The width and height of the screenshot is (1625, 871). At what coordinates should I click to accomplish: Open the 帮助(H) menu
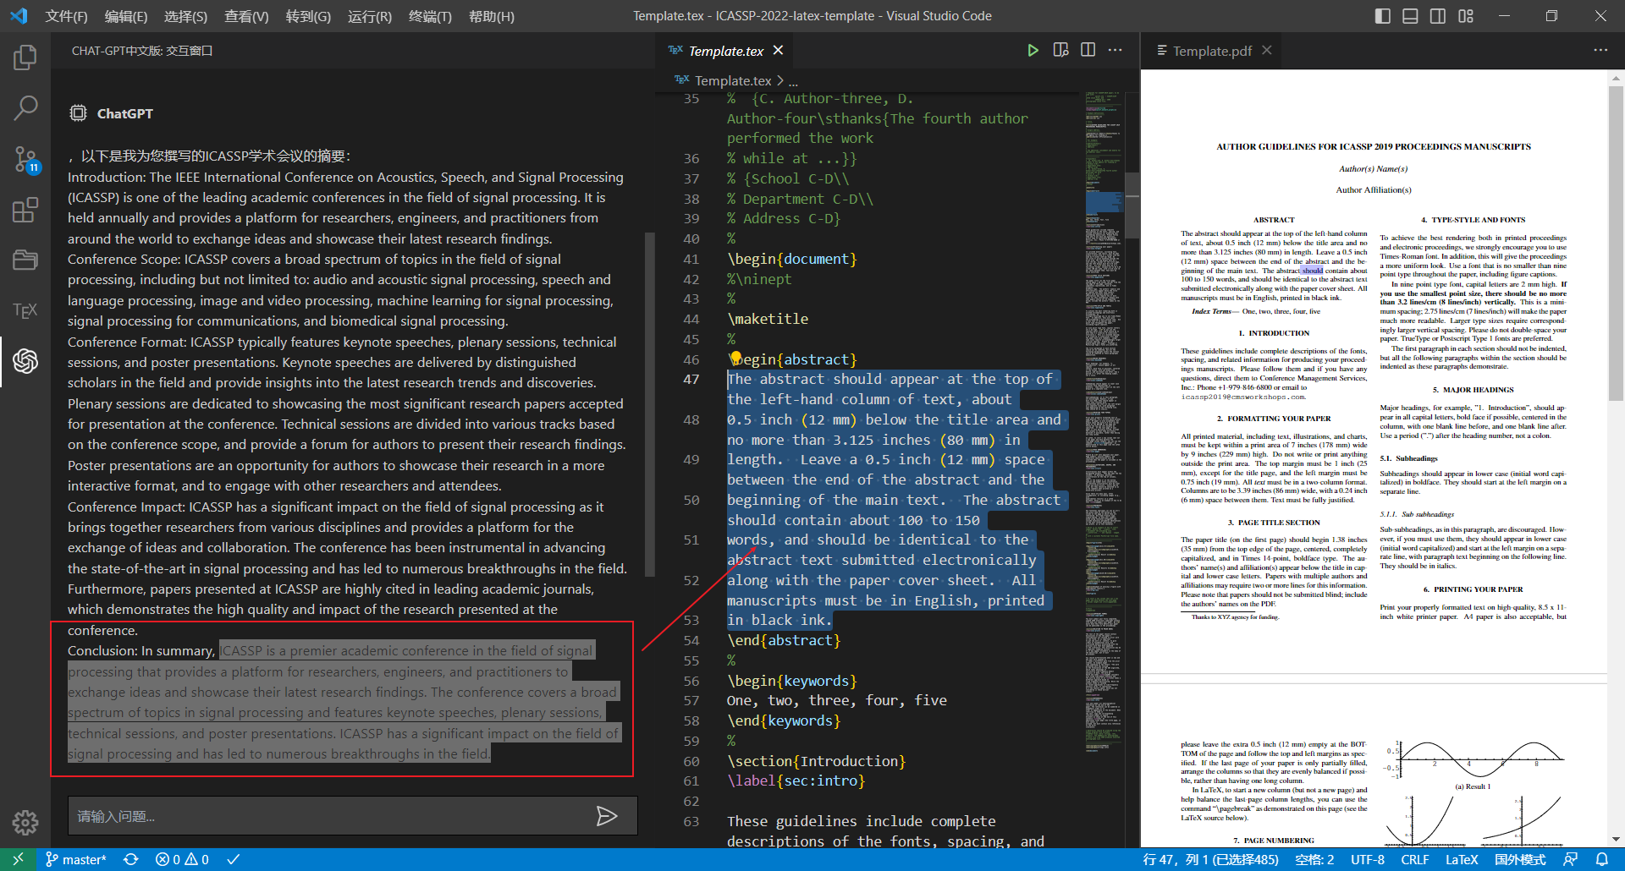tap(492, 16)
